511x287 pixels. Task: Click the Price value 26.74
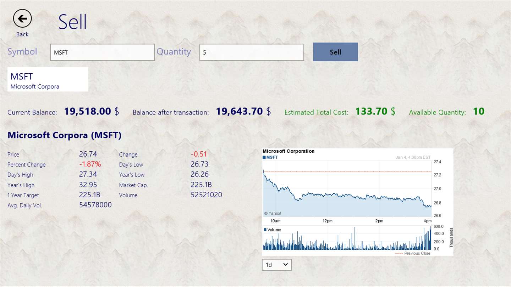(x=88, y=154)
